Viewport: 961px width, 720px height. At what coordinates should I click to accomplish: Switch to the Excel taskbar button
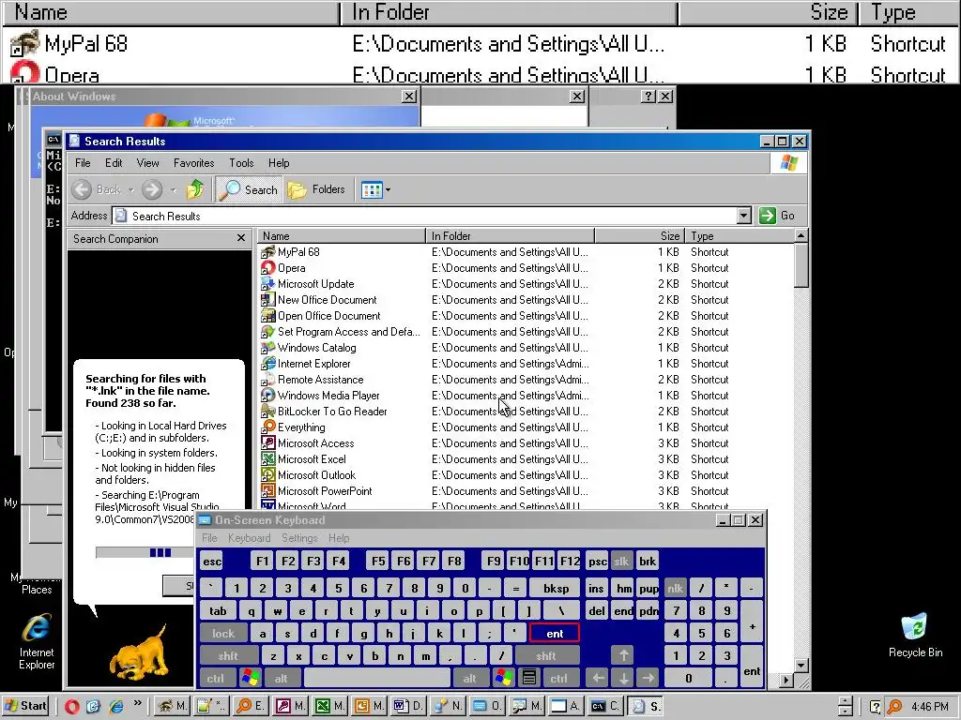point(330,706)
